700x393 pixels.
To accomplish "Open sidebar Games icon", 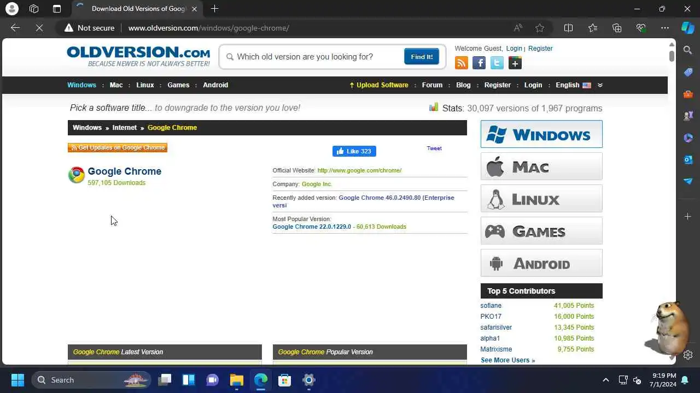I will 688,116.
